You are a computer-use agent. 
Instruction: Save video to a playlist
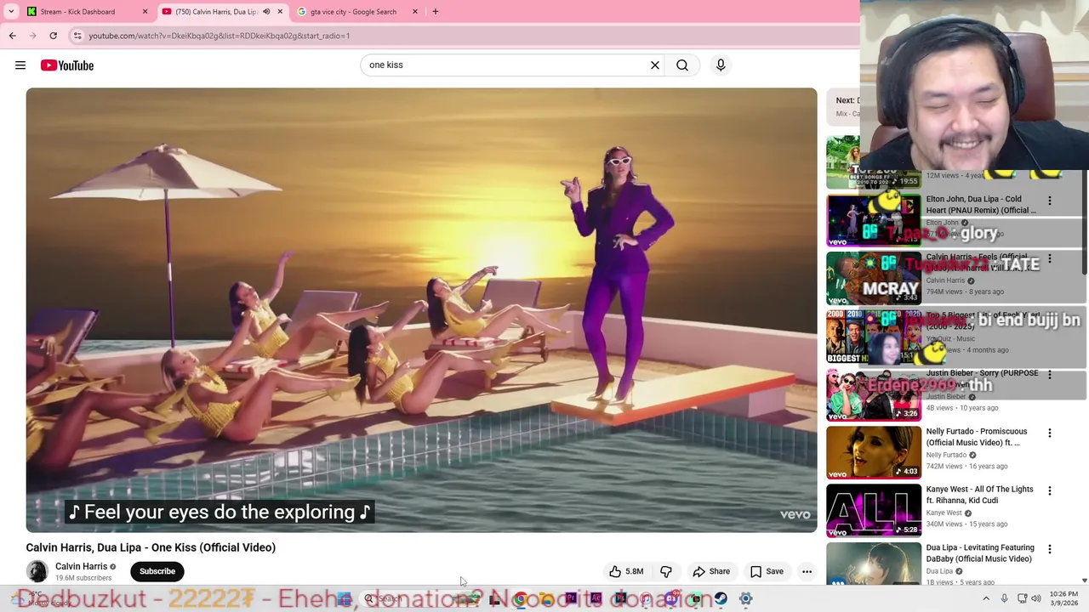tap(767, 571)
